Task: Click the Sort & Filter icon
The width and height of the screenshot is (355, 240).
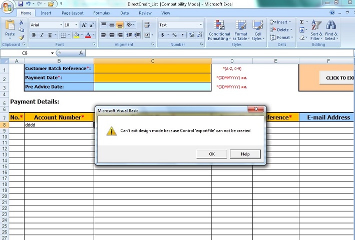Action: (316, 25)
